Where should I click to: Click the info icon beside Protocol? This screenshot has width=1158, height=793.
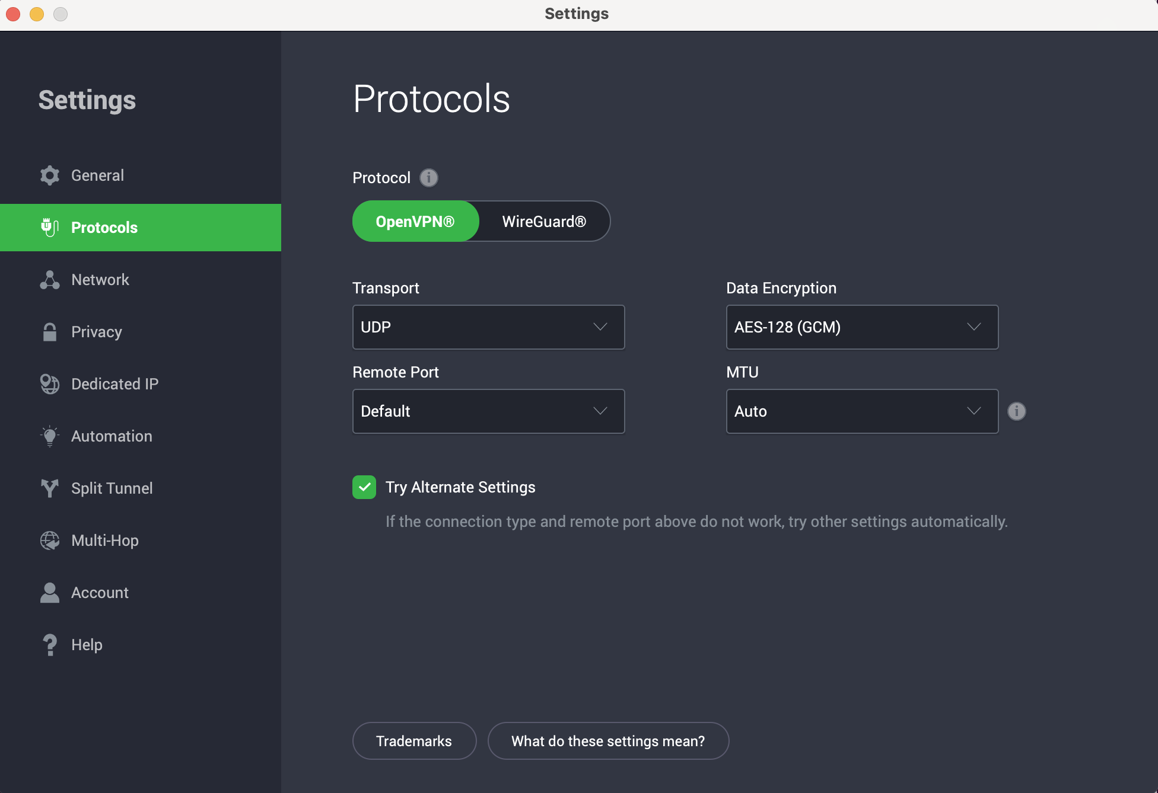pyautogui.click(x=429, y=177)
